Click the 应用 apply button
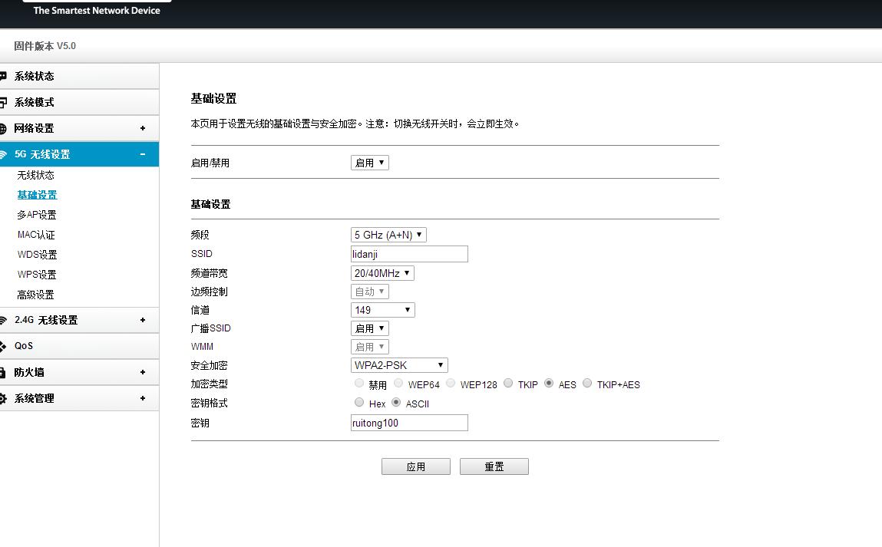Screen dimensions: 882x547 click(415, 466)
